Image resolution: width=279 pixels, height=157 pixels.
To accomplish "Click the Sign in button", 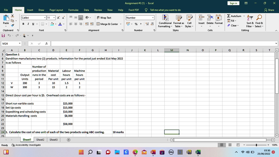I will (233, 3).
